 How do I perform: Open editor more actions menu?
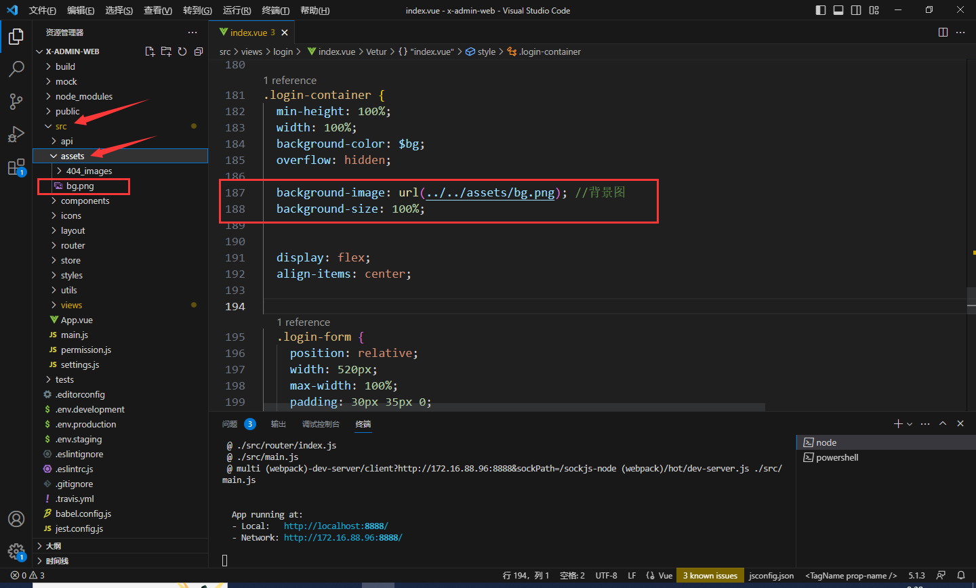960,33
